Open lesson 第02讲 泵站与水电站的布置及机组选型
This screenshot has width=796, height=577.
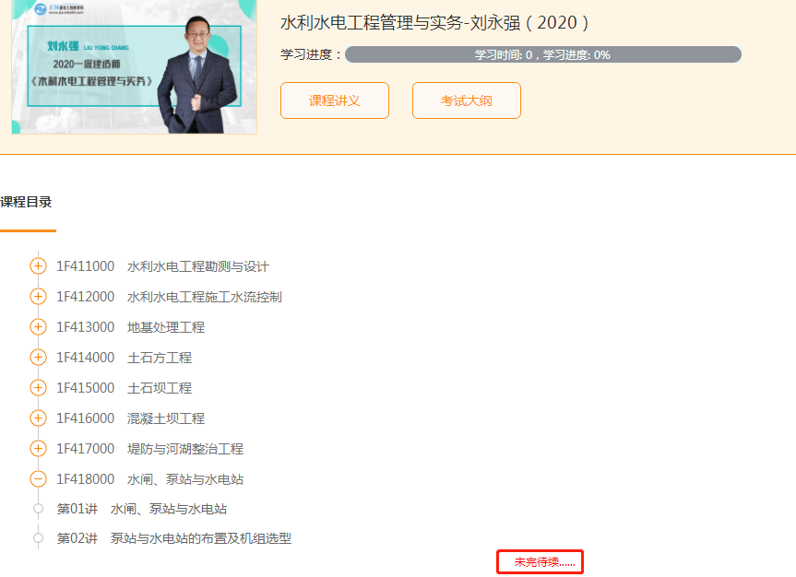click(x=174, y=538)
